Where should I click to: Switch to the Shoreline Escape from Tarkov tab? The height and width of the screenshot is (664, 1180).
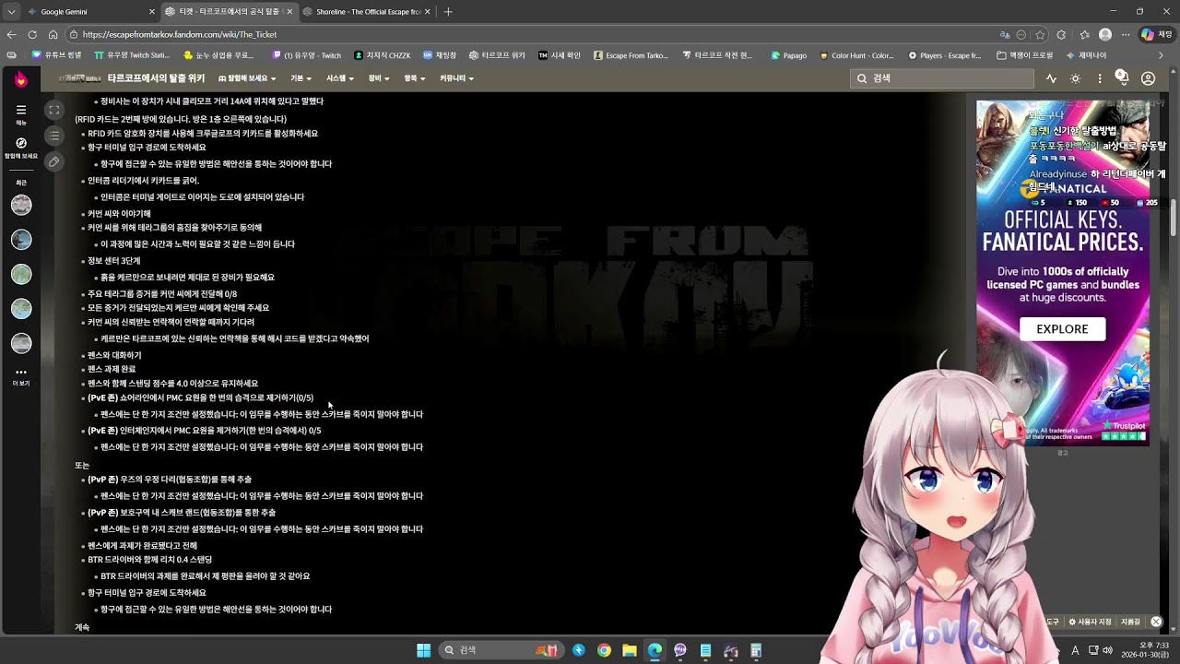(x=366, y=11)
